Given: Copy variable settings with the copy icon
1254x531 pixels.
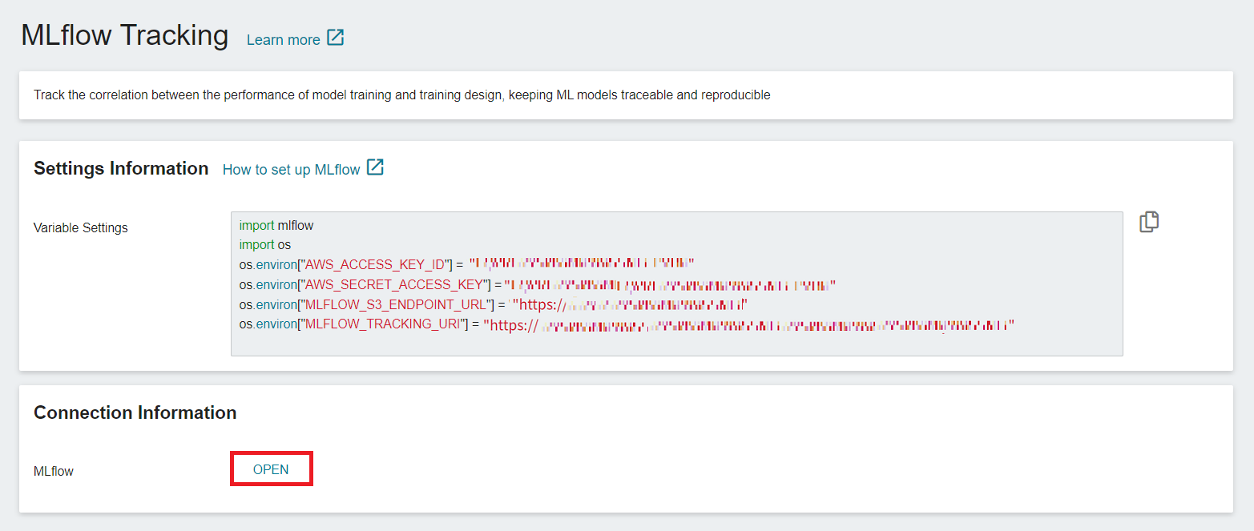Looking at the screenshot, I should click(x=1149, y=222).
